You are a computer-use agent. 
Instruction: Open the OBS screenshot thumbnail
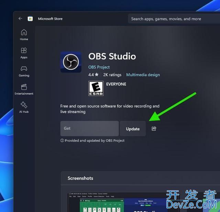[123, 202]
